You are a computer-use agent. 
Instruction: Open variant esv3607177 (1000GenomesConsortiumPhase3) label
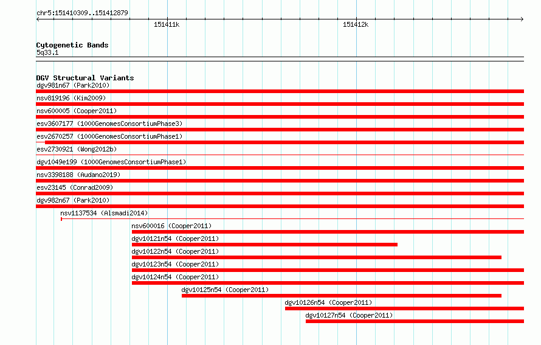tap(109, 124)
